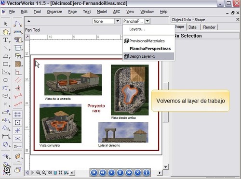
Task: Toggle the snap to distance constraint
Action: coord(17,146)
